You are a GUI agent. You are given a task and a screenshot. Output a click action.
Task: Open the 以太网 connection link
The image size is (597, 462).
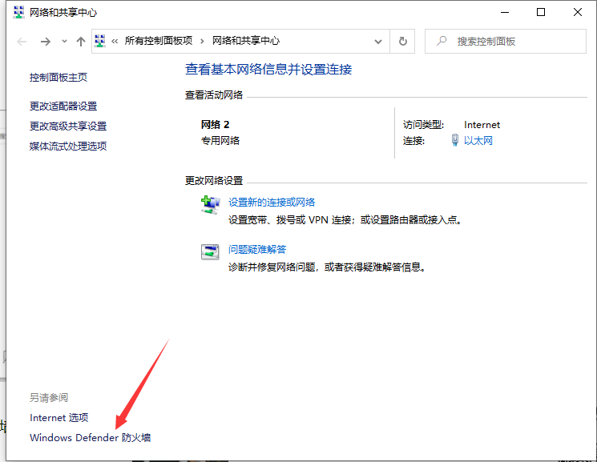click(x=478, y=141)
